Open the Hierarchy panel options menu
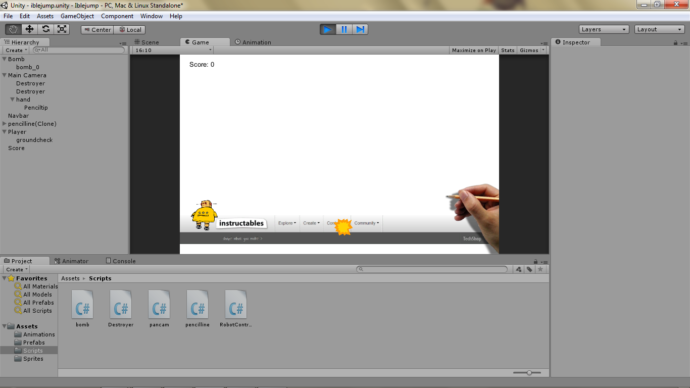Viewport: 690px width, 388px height. coord(123,43)
